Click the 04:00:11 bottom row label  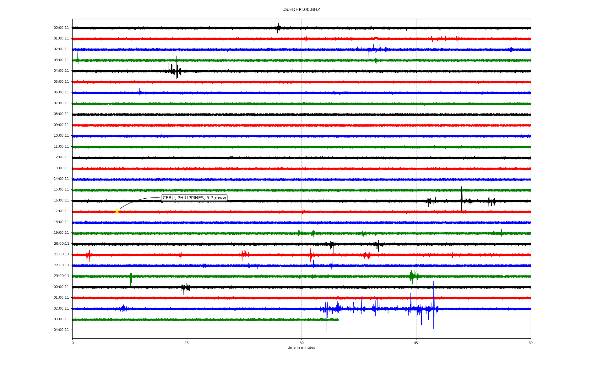point(61,330)
